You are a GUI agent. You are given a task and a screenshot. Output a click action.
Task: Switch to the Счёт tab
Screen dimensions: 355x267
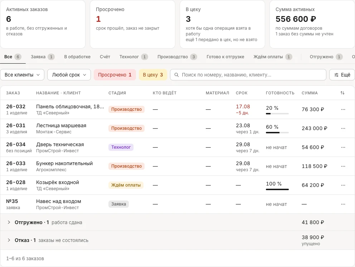[x=105, y=57]
